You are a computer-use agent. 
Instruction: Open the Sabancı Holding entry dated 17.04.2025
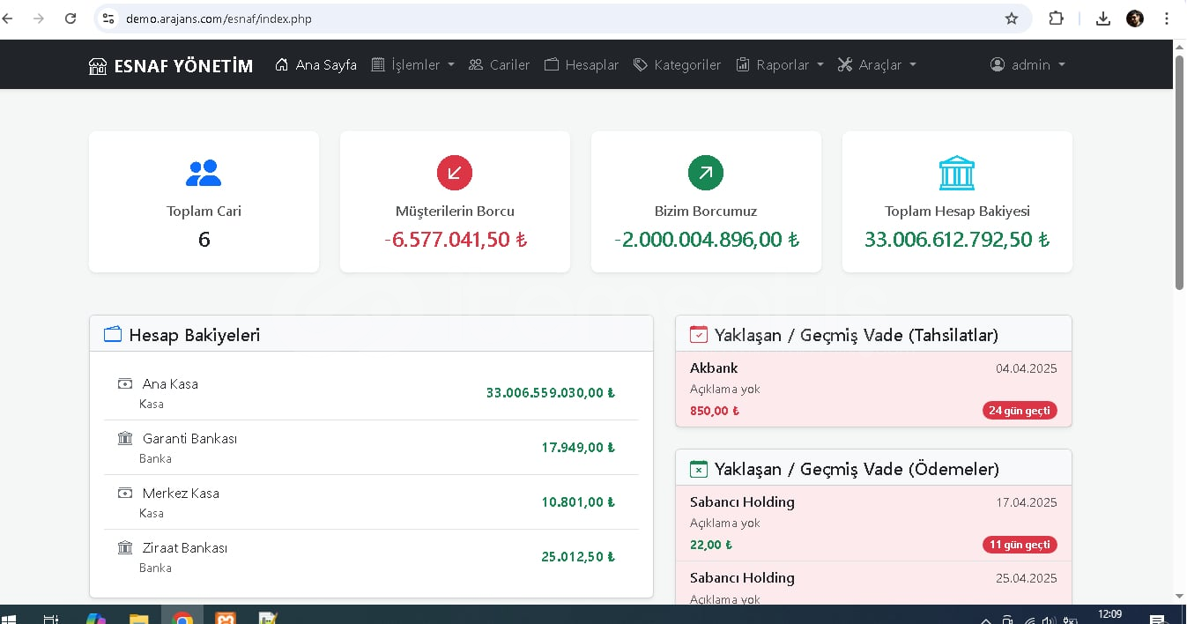[873, 524]
